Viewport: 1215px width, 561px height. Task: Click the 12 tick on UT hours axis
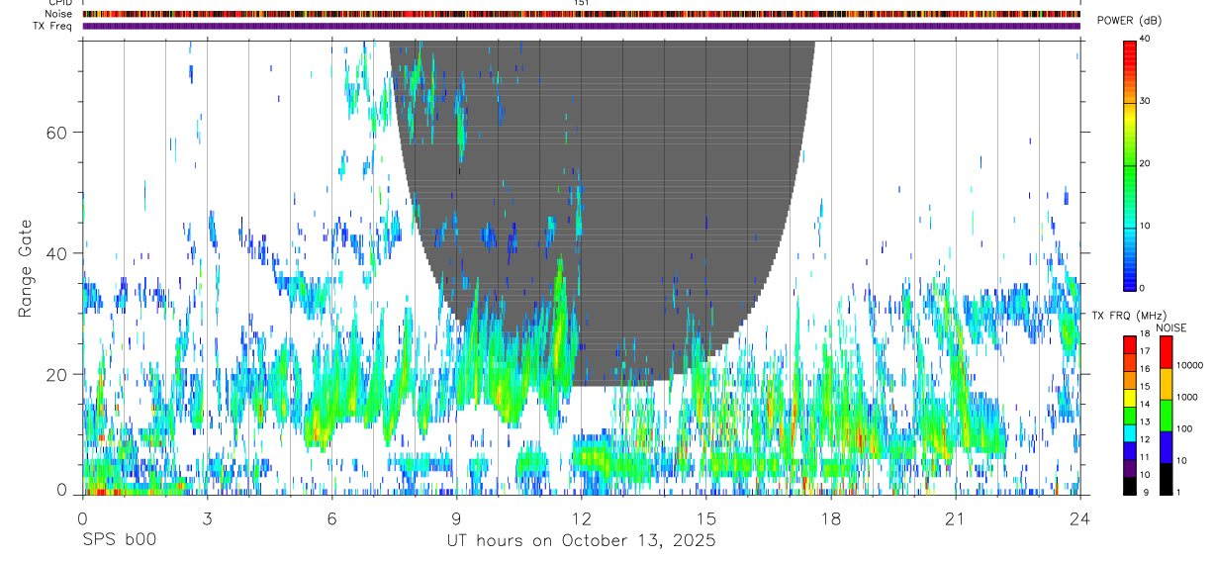(581, 517)
